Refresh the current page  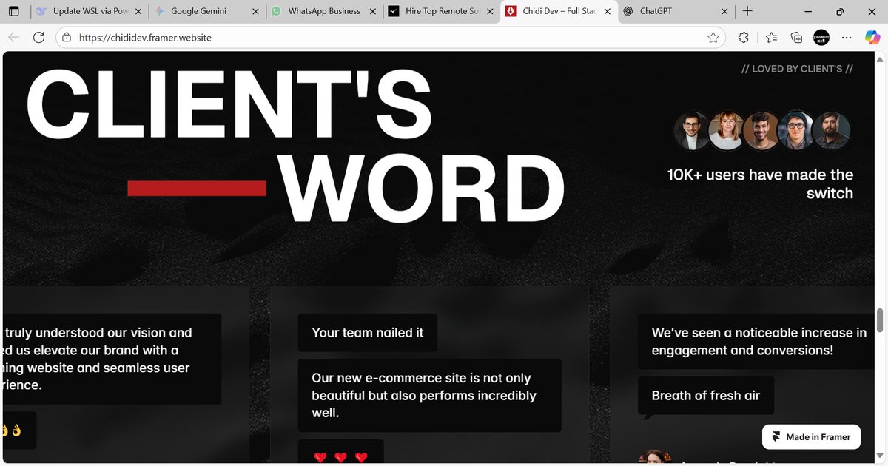tap(39, 37)
